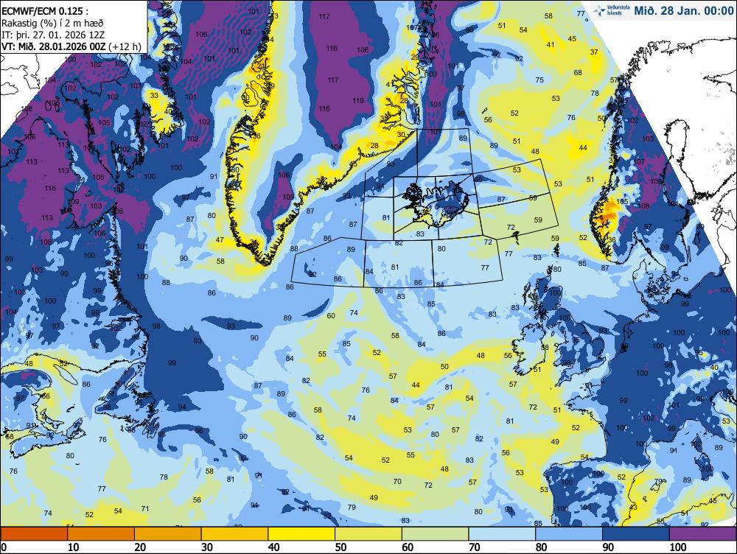Click the '50' value west of Ireland
This screenshot has height=554, width=737.
(444, 367)
